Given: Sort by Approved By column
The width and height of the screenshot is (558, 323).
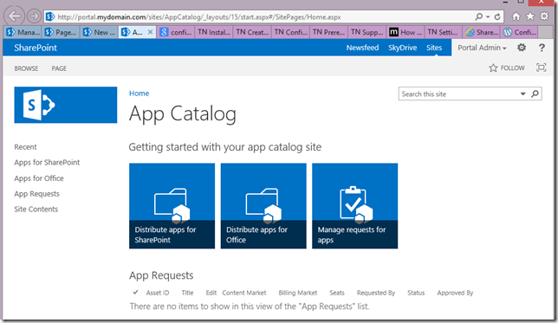Looking at the screenshot, I should tap(455, 293).
